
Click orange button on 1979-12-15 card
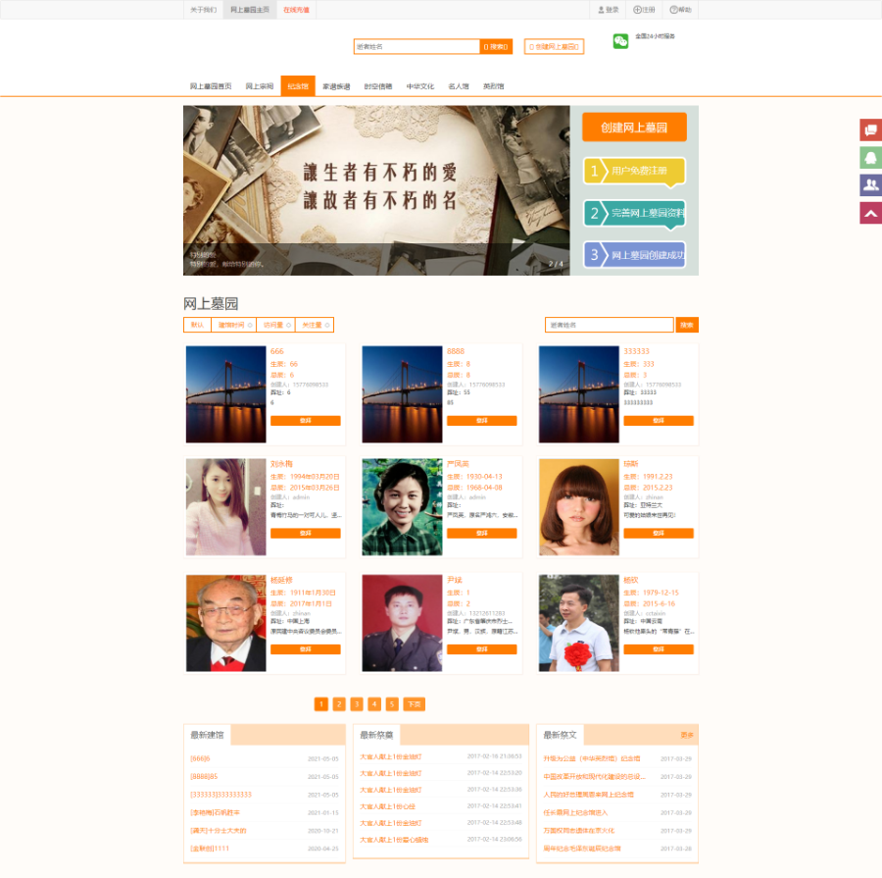coord(659,649)
